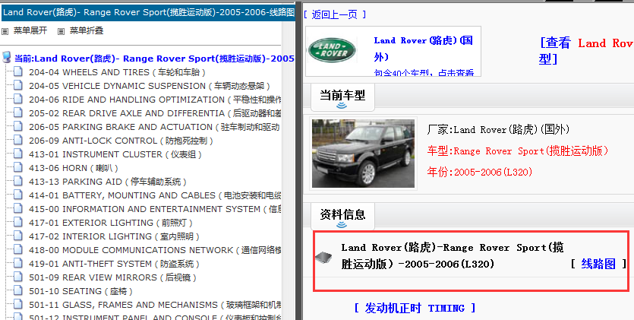Open 415-00 INFORMATION AND ENTERTAINMENT SYSTEM entry
634x320 pixels.
[155, 209]
